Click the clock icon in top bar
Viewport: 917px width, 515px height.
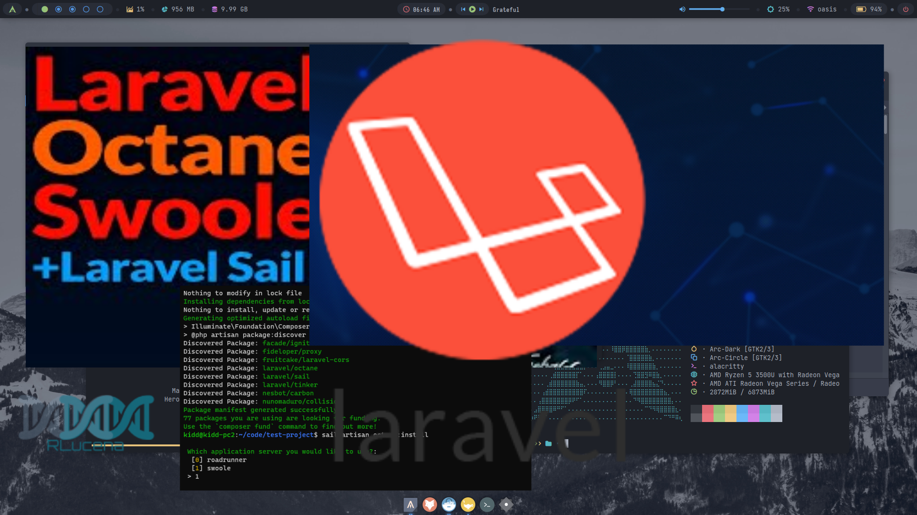[x=406, y=9]
